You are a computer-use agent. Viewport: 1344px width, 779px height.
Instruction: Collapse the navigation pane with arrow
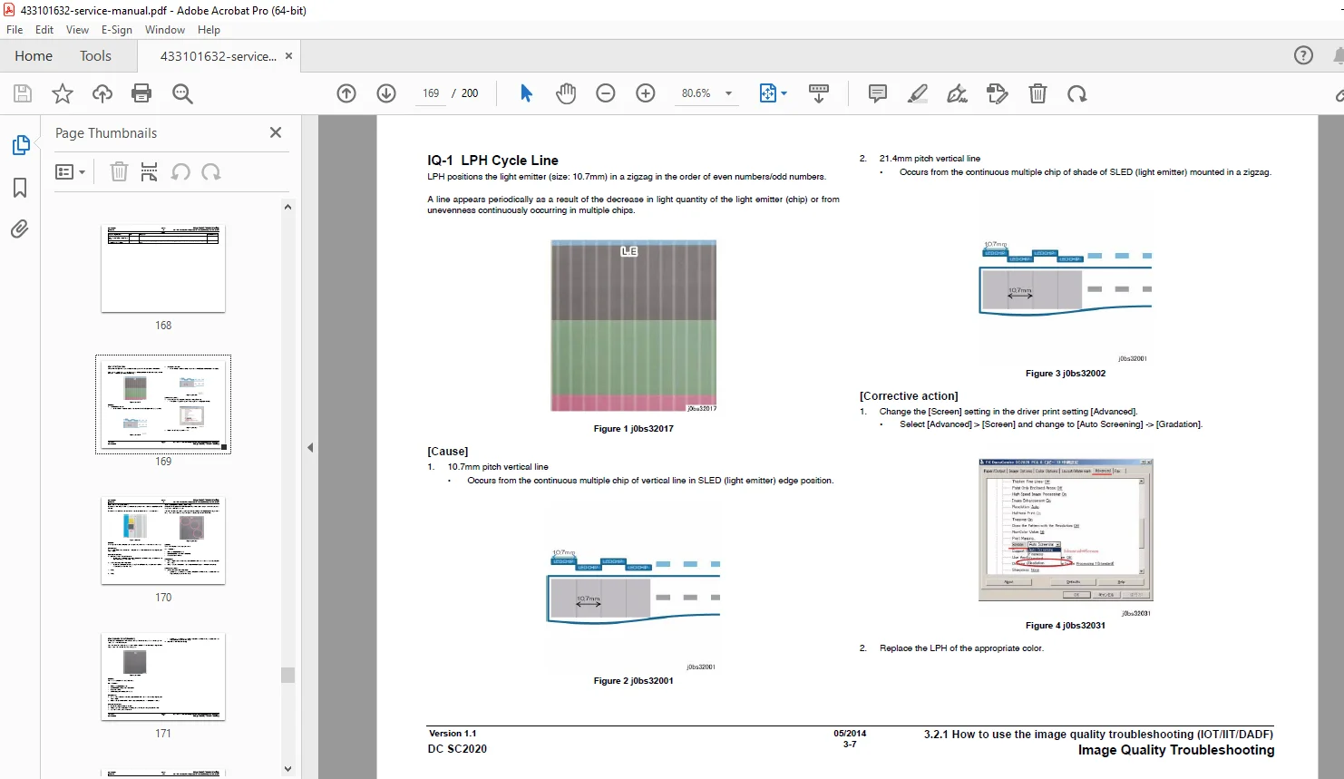click(310, 447)
